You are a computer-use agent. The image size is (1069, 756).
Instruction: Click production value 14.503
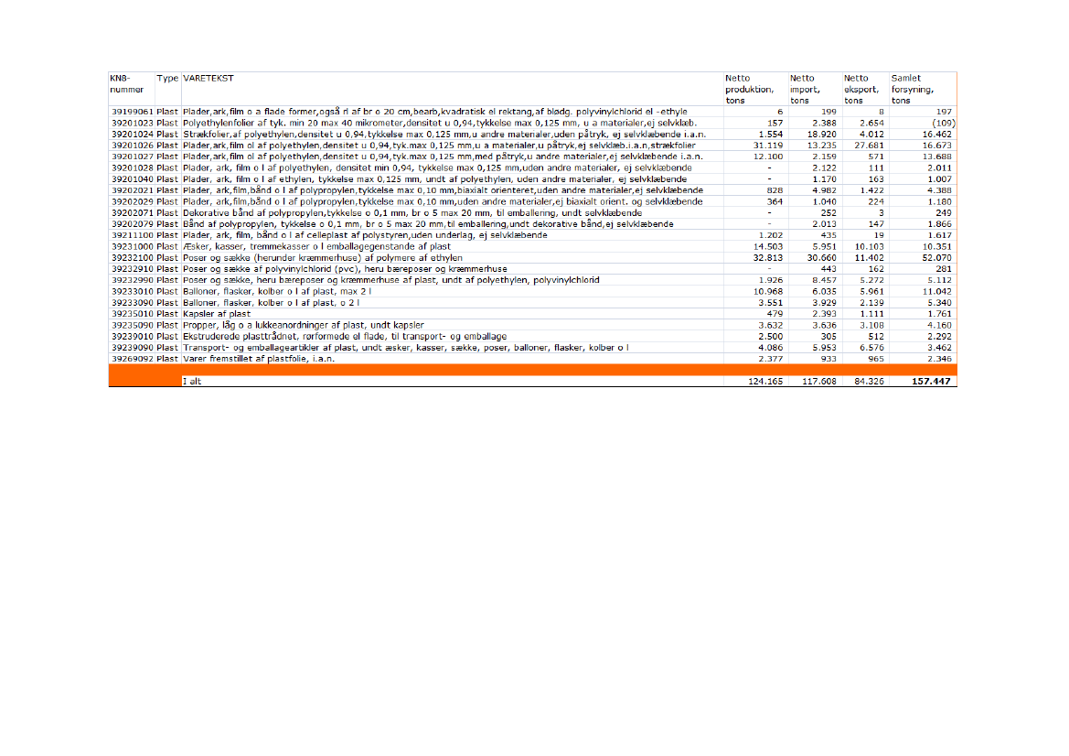768,246
